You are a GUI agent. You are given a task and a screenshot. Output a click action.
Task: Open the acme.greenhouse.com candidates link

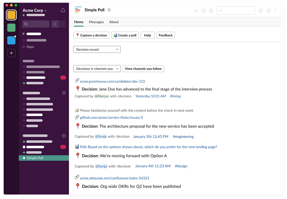(112, 81)
